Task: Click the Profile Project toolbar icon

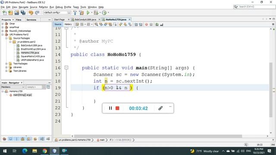Action: coord(104,12)
